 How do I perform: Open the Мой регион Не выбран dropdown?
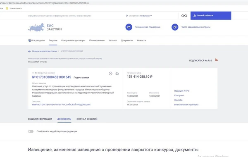[x=146, y=16]
